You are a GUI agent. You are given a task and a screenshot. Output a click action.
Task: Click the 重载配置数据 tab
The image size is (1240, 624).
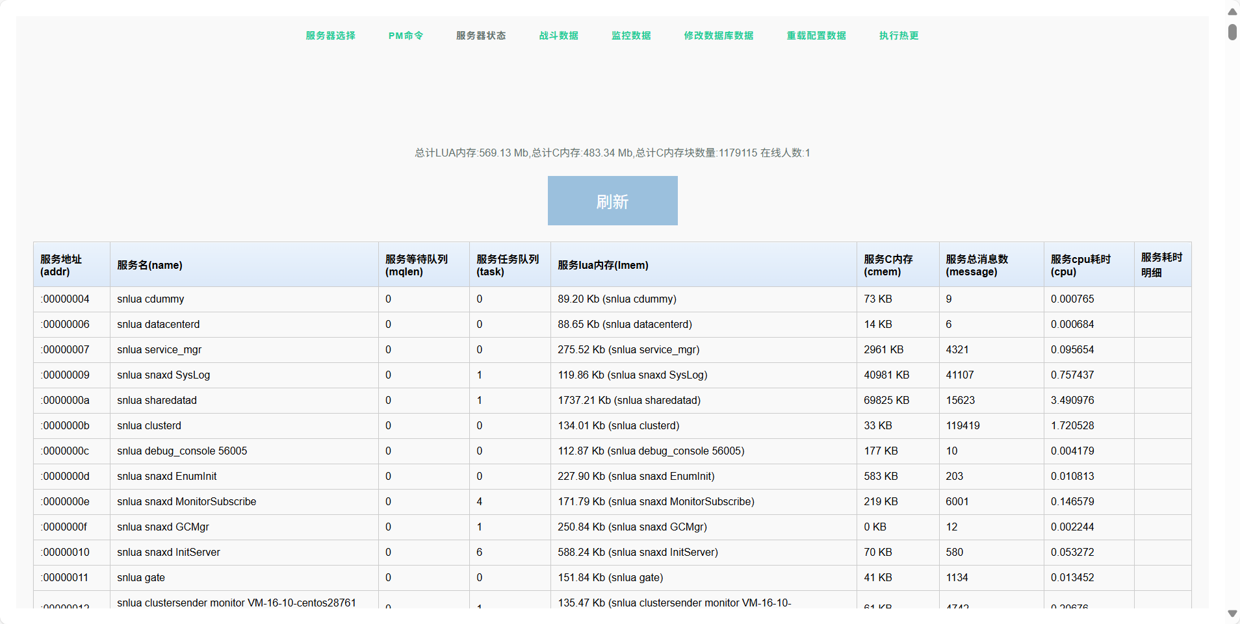pyautogui.click(x=816, y=36)
